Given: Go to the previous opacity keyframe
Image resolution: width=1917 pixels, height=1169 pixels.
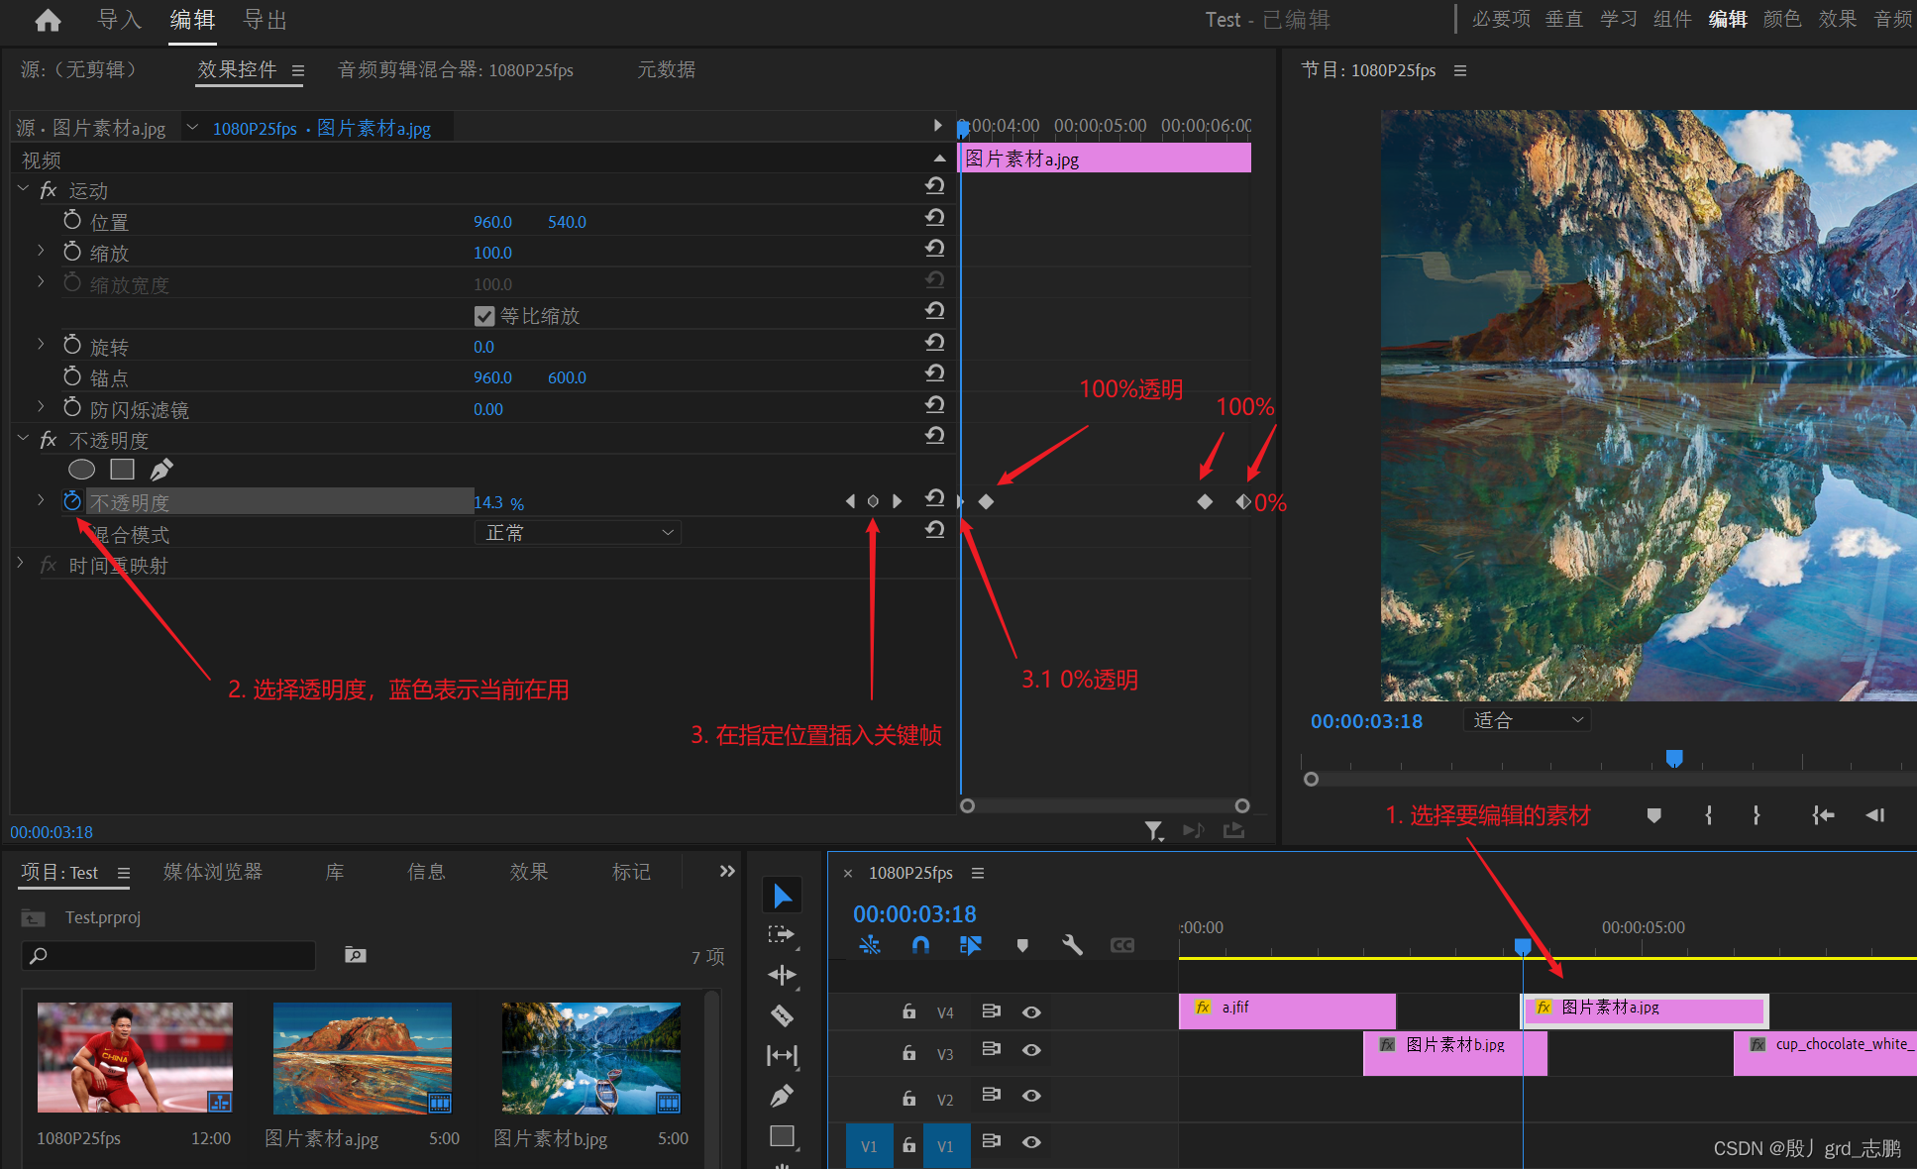Looking at the screenshot, I should (850, 501).
